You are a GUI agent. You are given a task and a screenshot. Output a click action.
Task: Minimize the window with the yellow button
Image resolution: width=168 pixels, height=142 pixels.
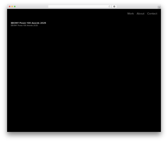click(12, 6)
